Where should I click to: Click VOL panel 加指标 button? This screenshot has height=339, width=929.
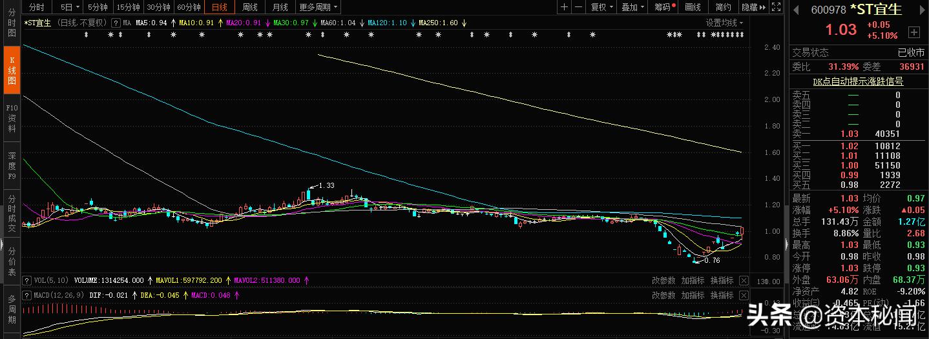693,280
